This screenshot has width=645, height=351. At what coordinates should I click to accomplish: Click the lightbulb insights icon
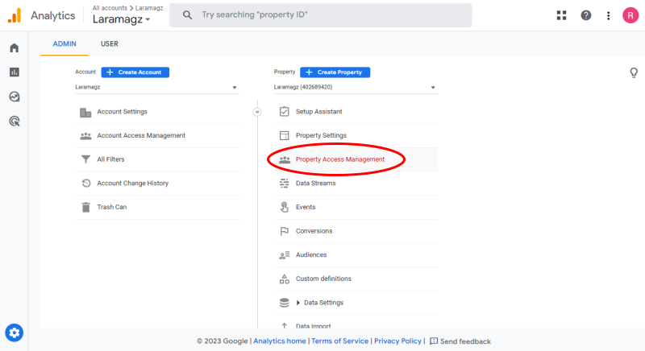634,72
